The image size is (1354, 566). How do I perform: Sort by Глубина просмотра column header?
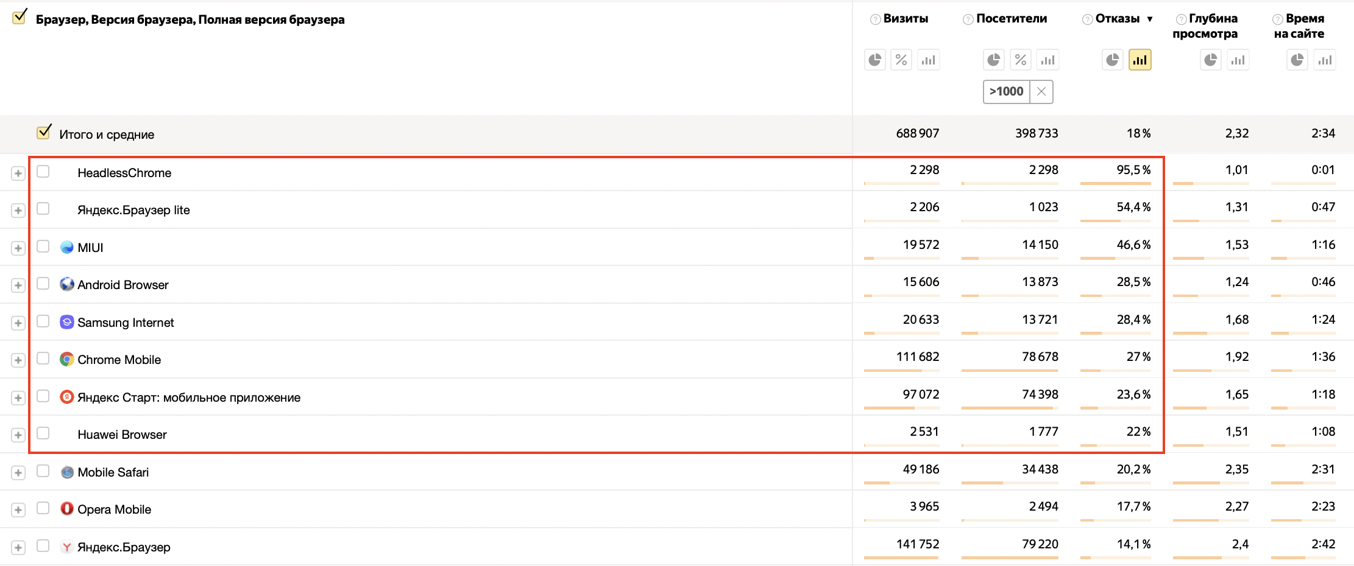pyautogui.click(x=1206, y=26)
